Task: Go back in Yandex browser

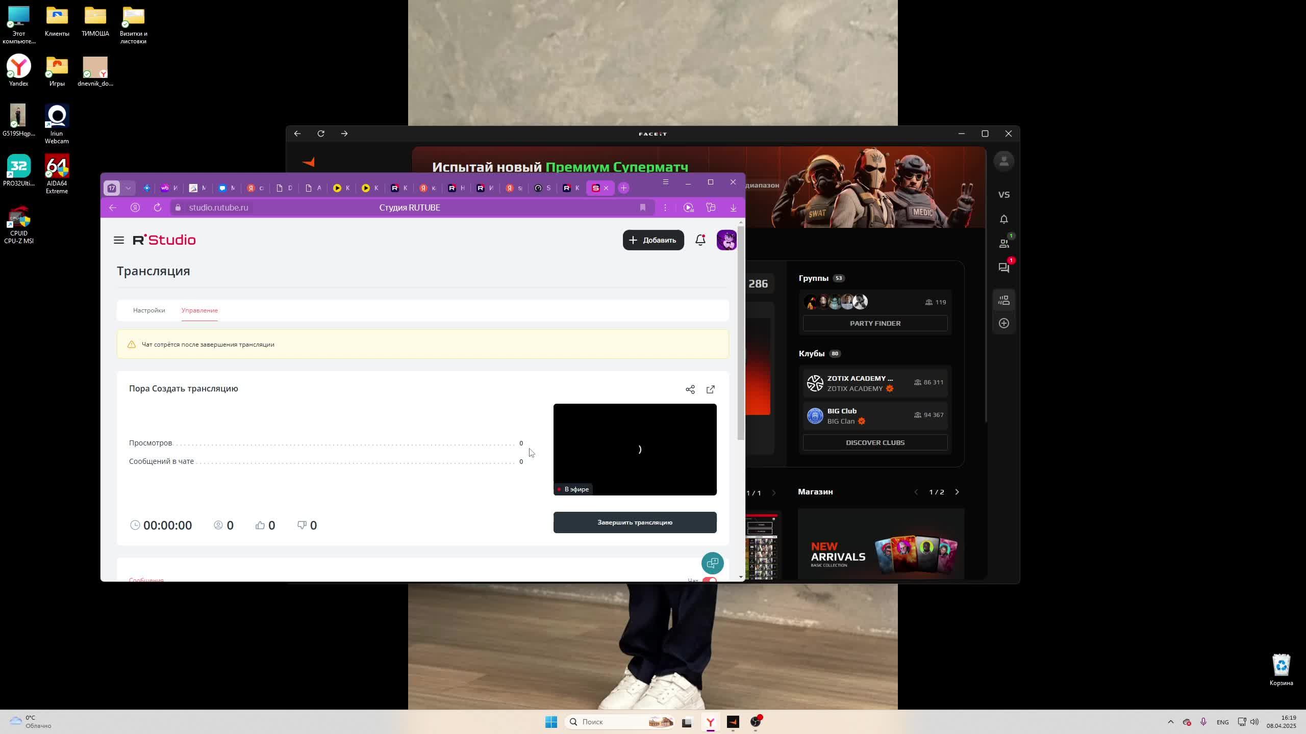Action: coord(113,207)
